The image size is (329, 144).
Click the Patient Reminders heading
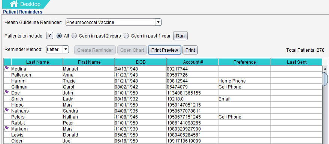pyautogui.click(x=22, y=12)
